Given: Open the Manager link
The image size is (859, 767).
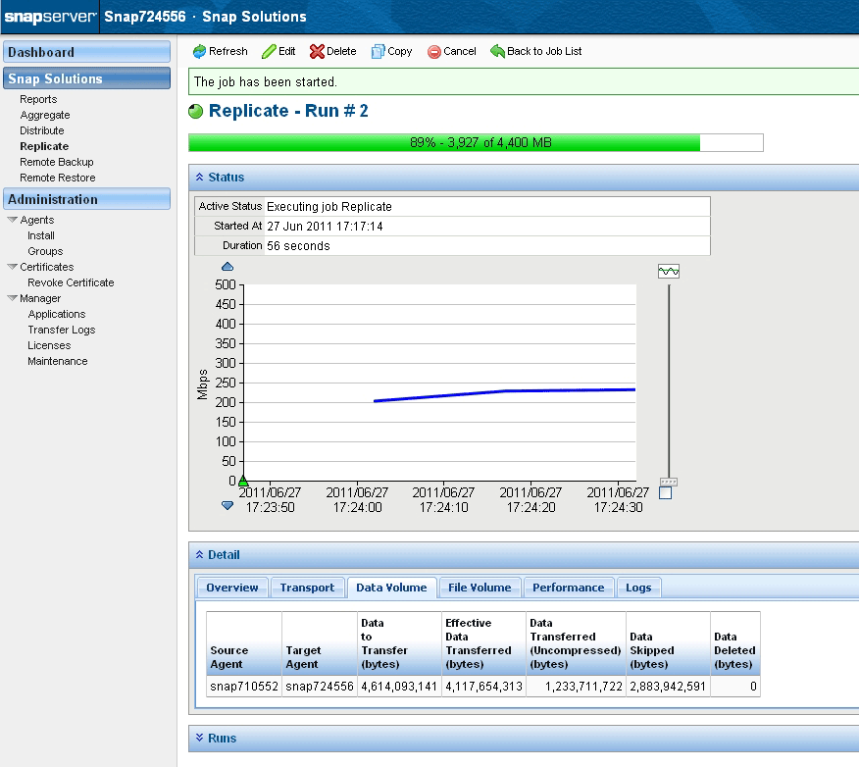Looking at the screenshot, I should (x=40, y=298).
